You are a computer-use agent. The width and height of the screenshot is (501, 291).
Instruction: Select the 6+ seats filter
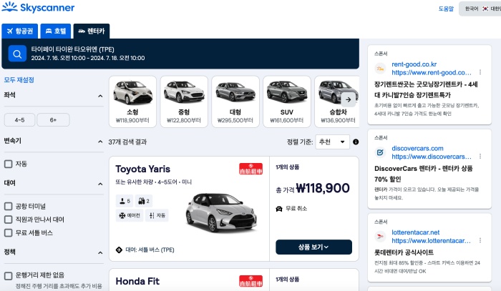tap(53, 120)
